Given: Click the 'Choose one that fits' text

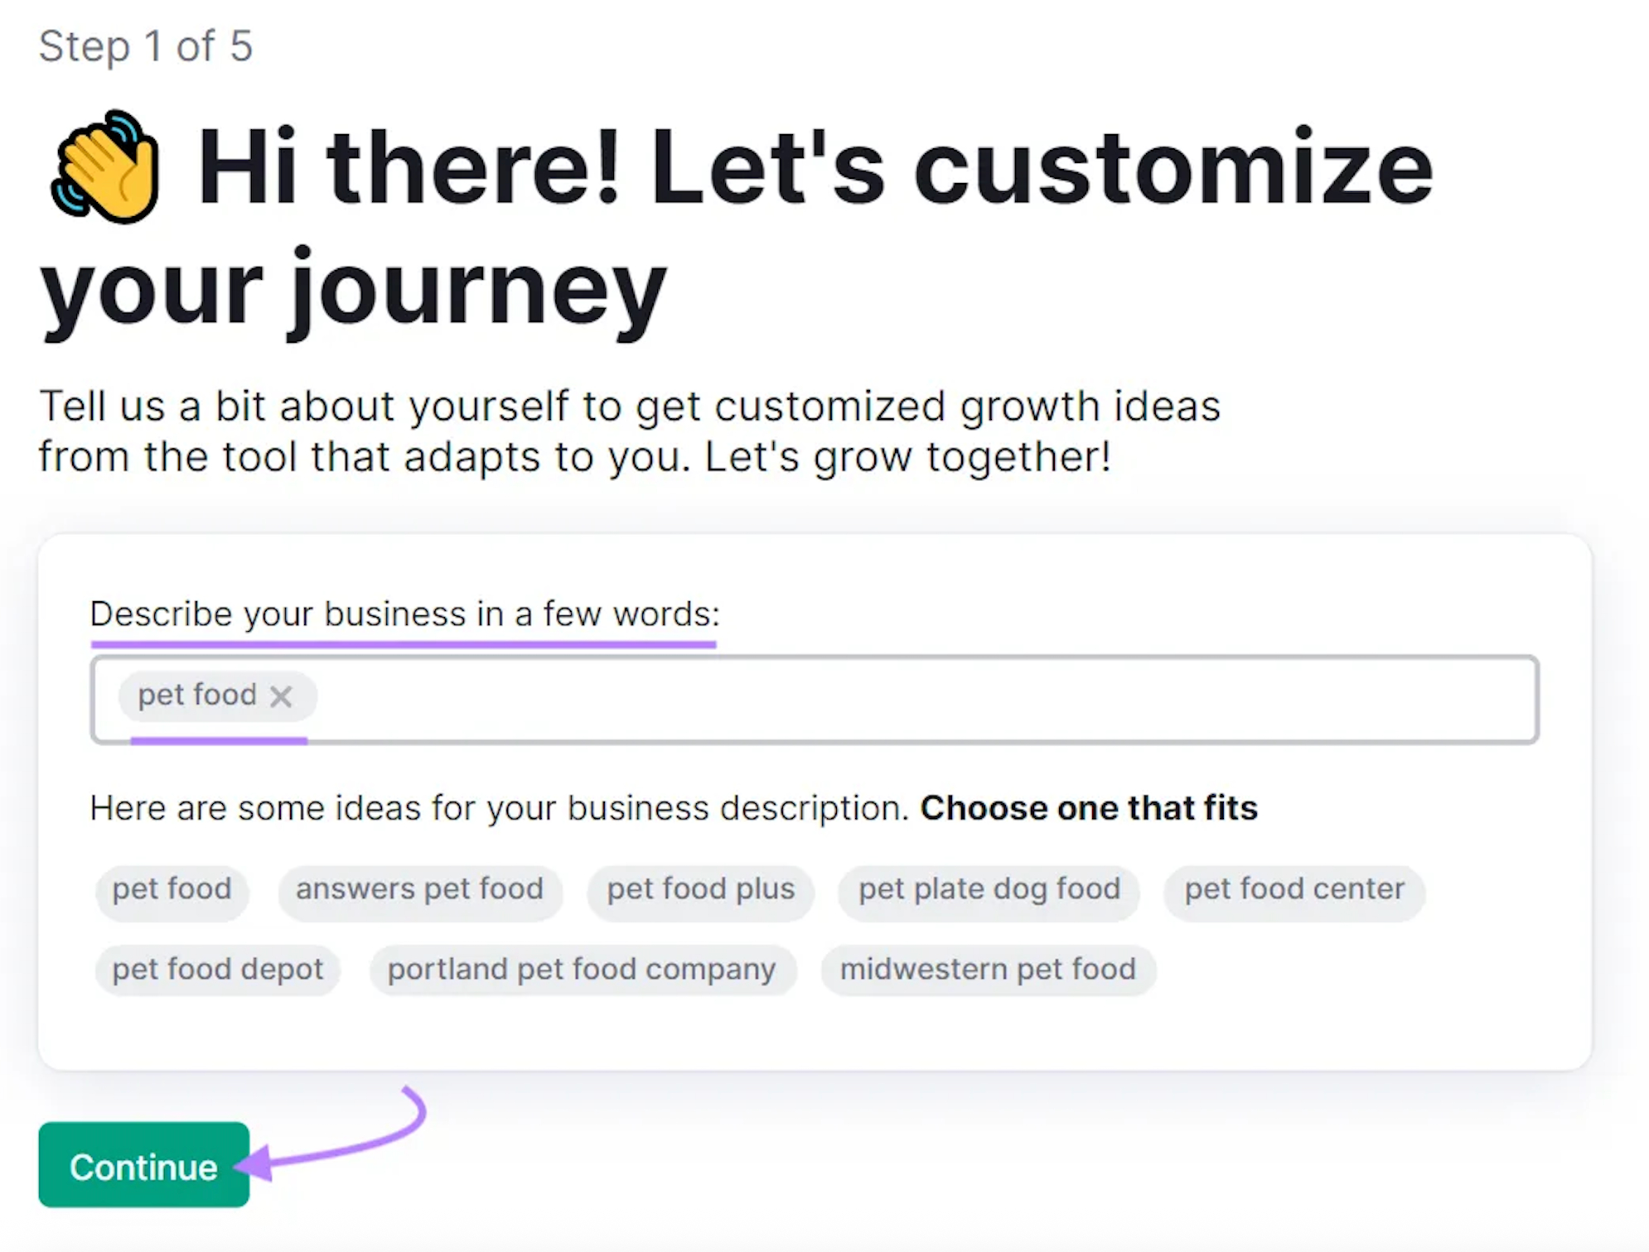Looking at the screenshot, I should point(1088,808).
